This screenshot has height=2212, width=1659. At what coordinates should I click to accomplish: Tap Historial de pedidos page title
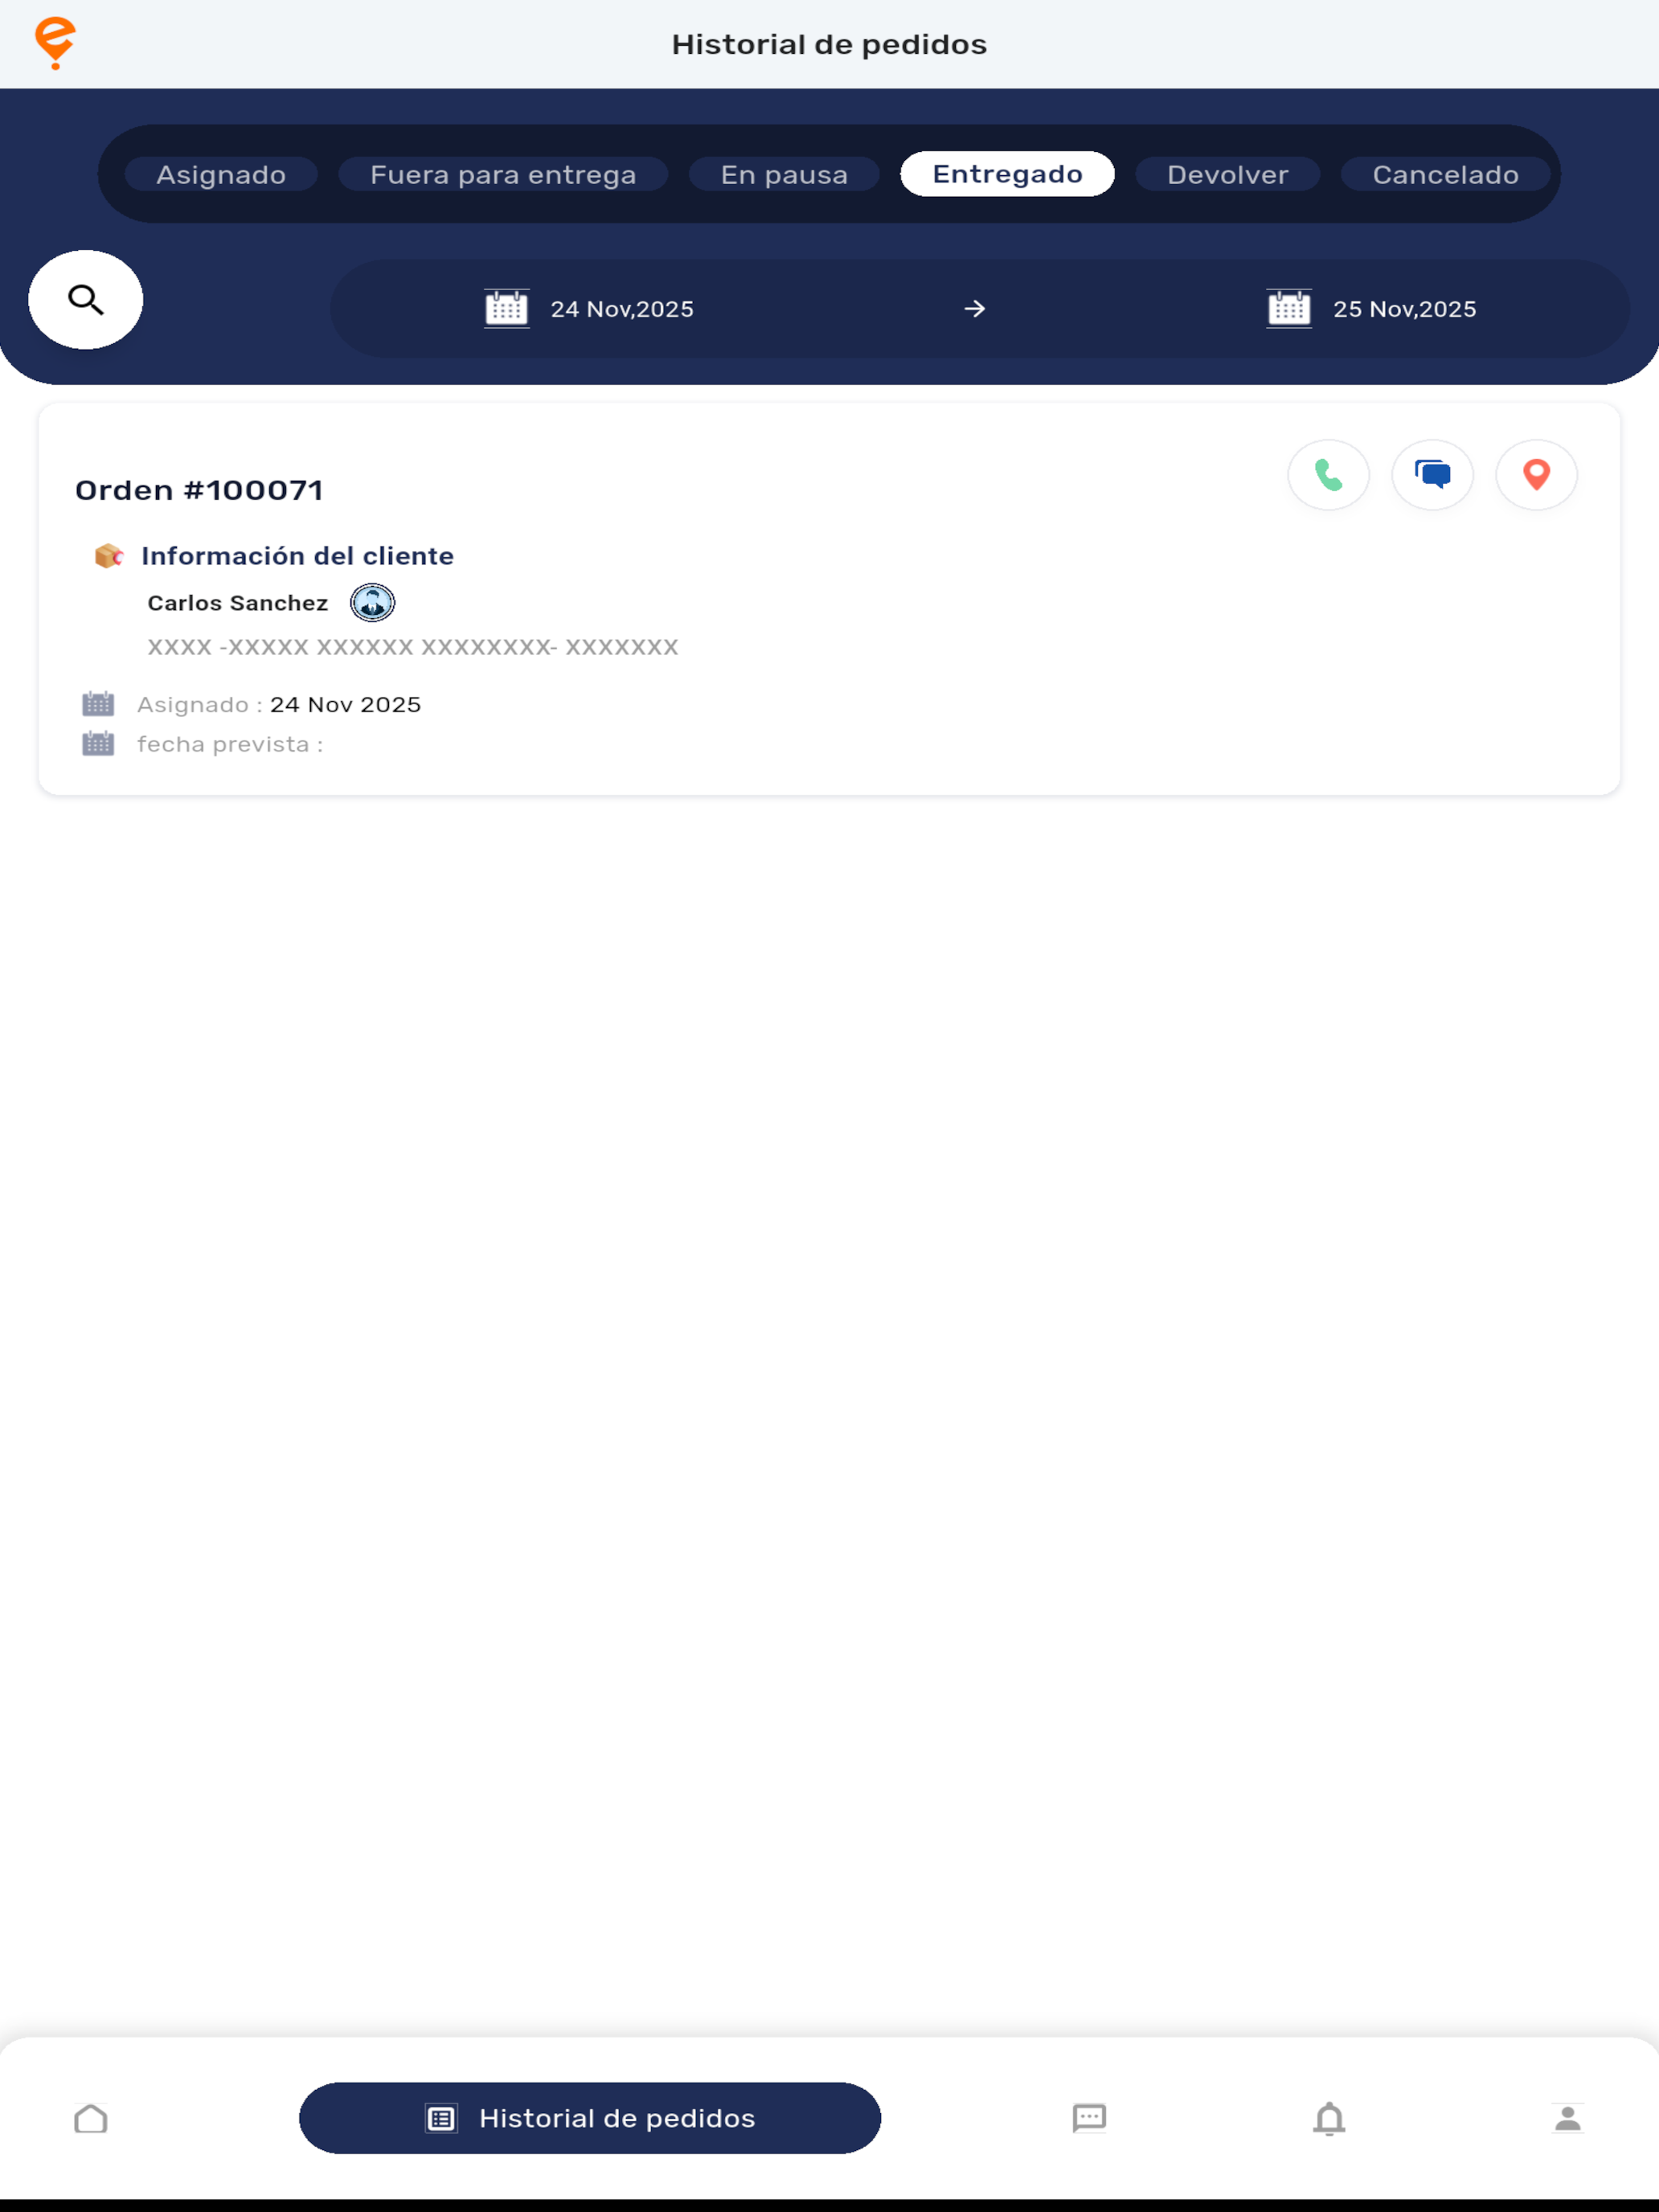pyautogui.click(x=829, y=44)
